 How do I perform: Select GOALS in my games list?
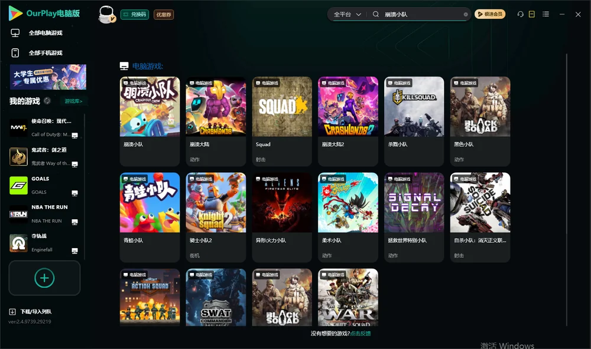[46, 185]
